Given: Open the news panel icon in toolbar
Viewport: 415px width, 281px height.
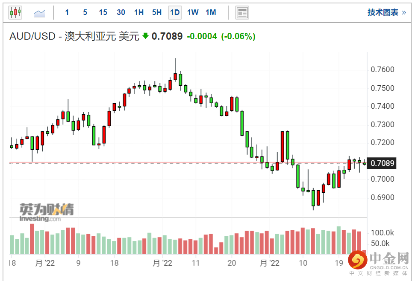Looking at the screenshot, I should pyautogui.click(x=242, y=12).
